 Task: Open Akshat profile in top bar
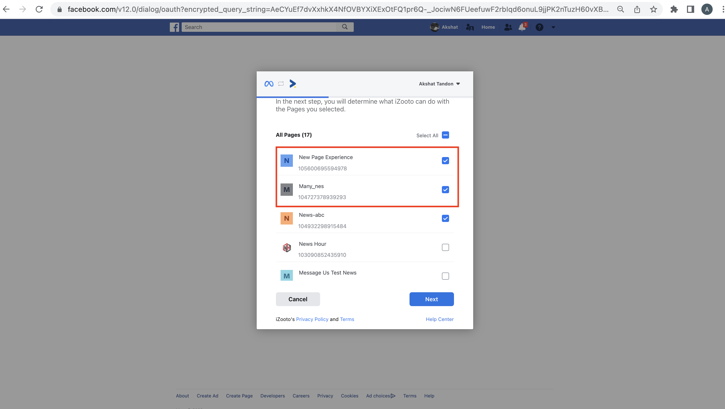click(x=444, y=27)
